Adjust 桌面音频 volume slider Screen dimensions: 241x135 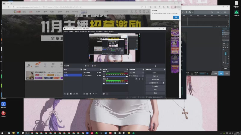coord(117,84)
